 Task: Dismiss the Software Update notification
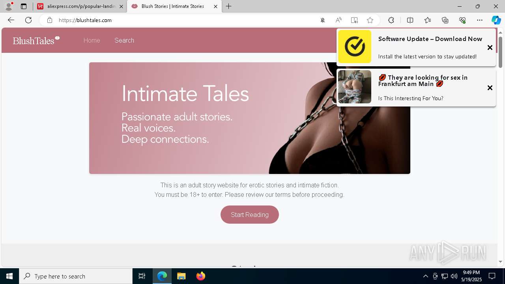[490, 48]
